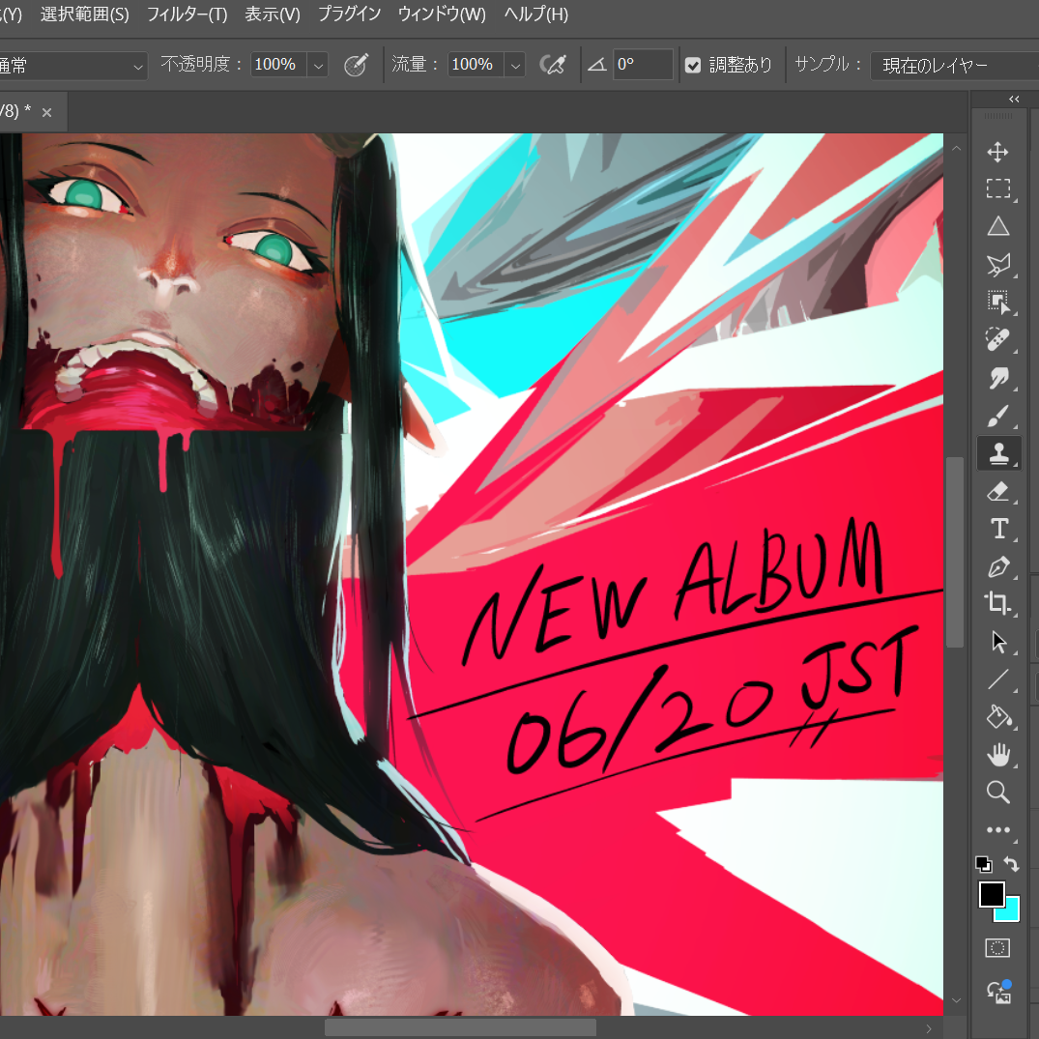Toggle the 調整あり checkbox
1039x1039 pixels.
(x=693, y=65)
